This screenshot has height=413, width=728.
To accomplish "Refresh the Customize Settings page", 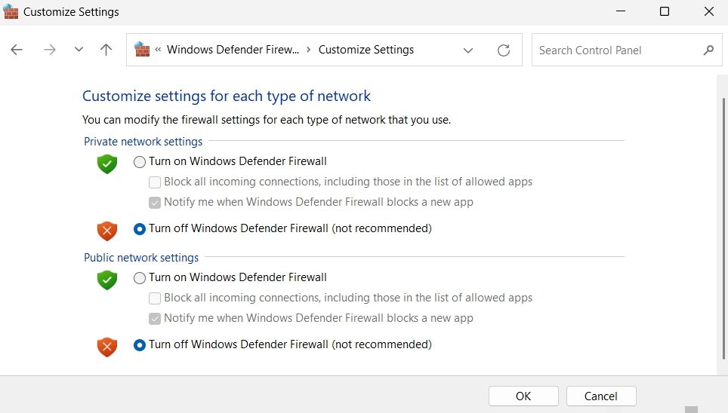I will click(x=504, y=50).
